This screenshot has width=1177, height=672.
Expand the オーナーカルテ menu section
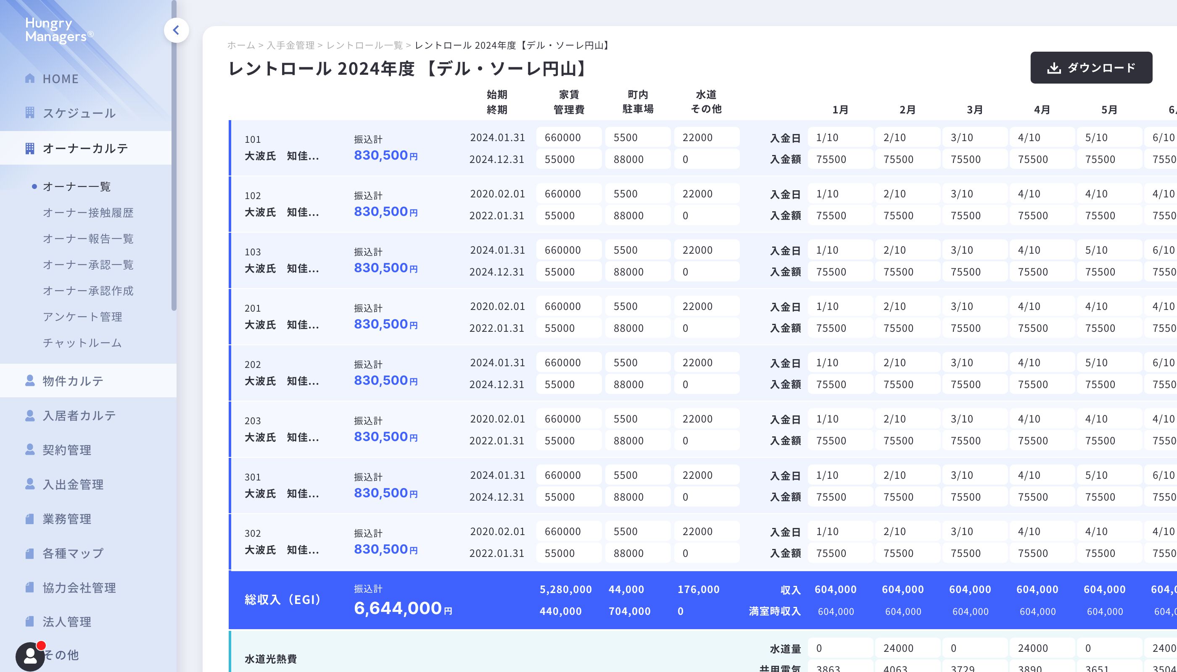[x=85, y=148]
